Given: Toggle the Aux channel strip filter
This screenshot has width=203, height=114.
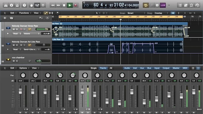Looking at the screenshot, I should [142, 68].
